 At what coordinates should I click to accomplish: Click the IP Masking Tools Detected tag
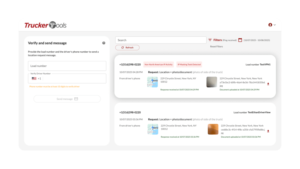tap(189, 65)
